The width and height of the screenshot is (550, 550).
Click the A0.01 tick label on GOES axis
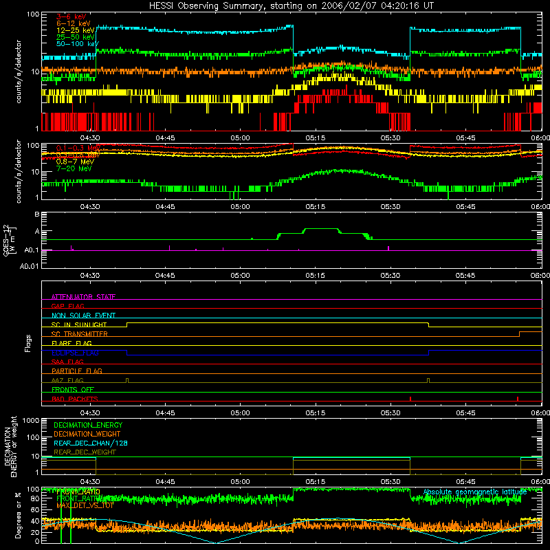tap(30, 266)
